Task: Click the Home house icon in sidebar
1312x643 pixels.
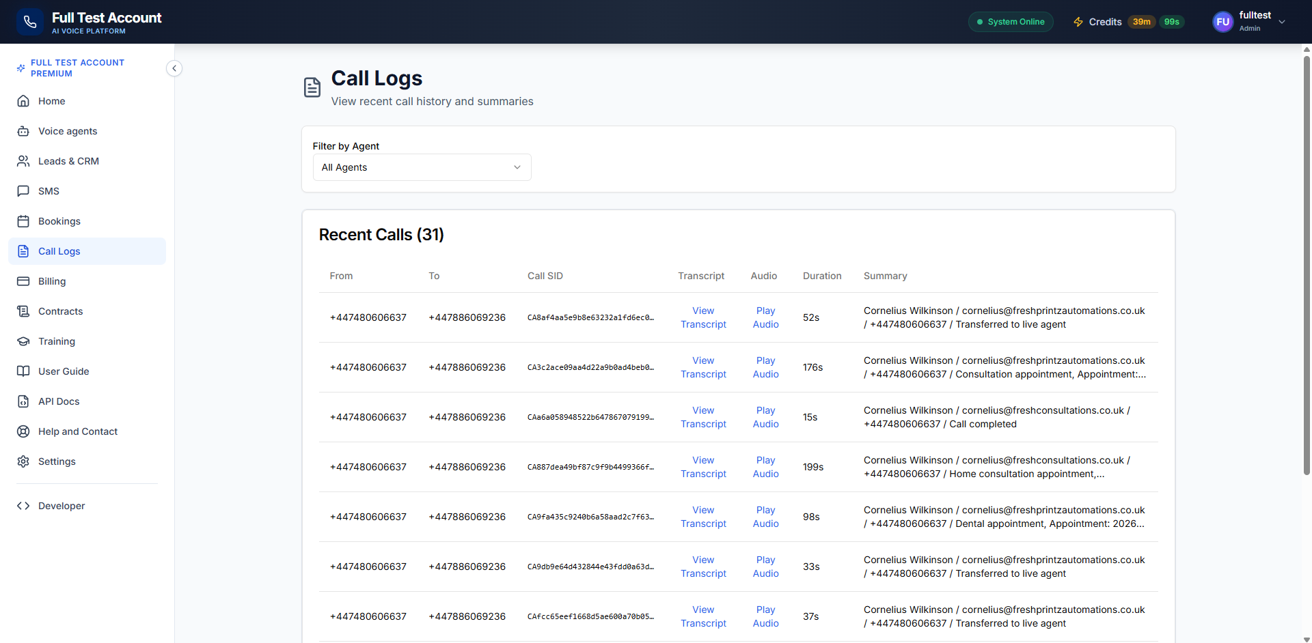Action: tap(23, 101)
